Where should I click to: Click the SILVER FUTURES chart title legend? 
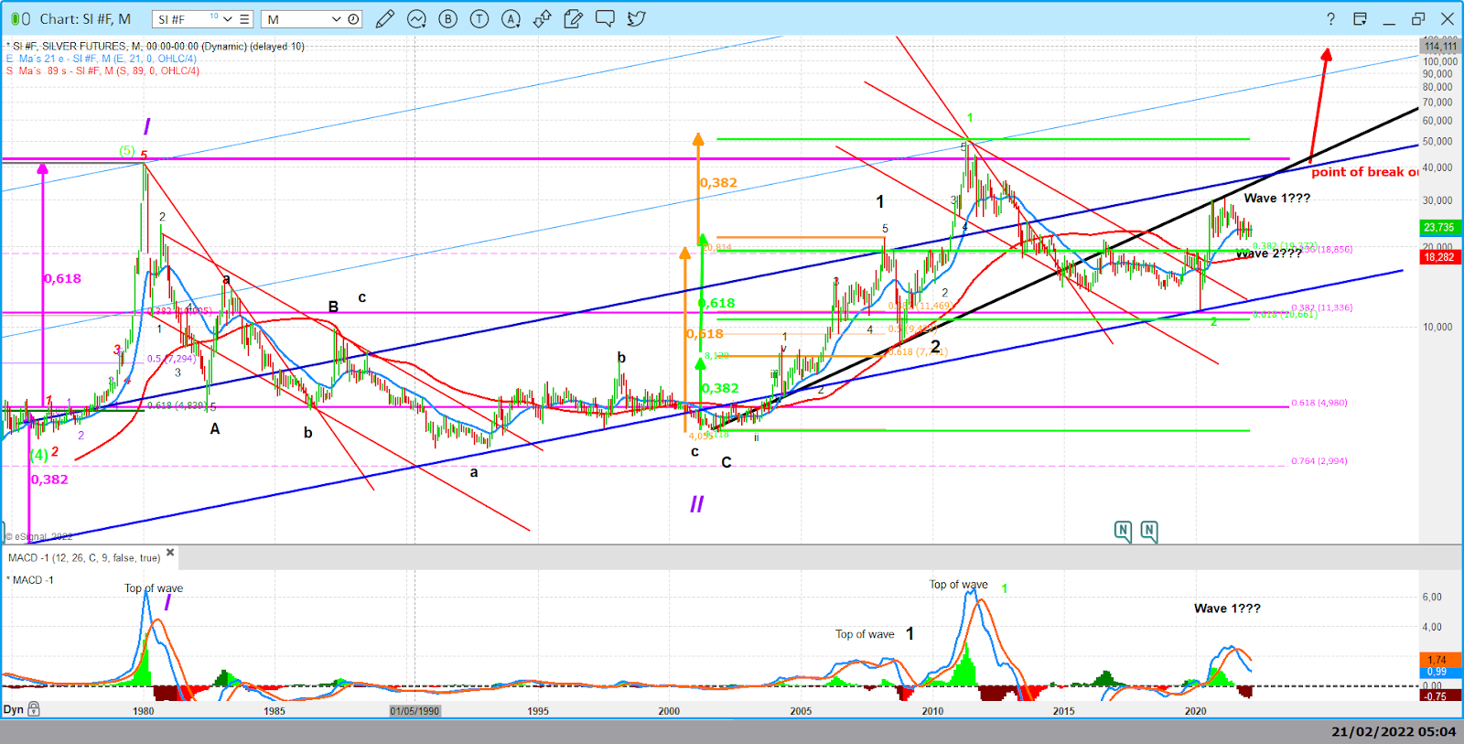coord(155,47)
